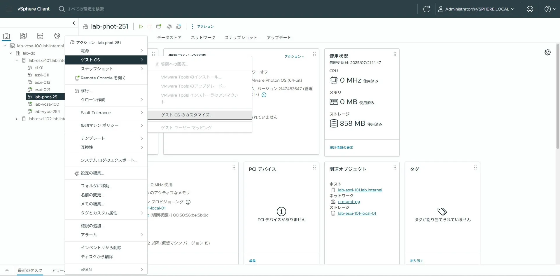
Task: Select the cl-01 VM in tree
Action: coord(39,68)
